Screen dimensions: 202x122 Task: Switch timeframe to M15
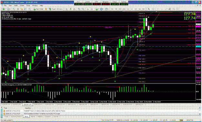pos(120,9)
